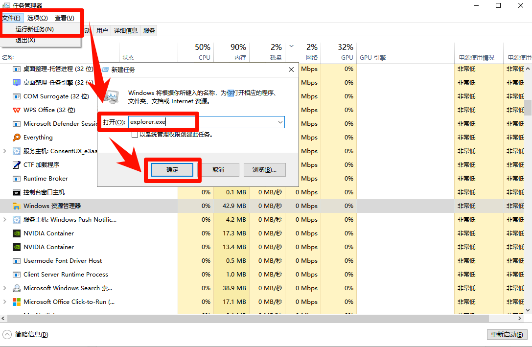Open the 文件(F) menu
This screenshot has height=347, width=532.
click(x=12, y=18)
